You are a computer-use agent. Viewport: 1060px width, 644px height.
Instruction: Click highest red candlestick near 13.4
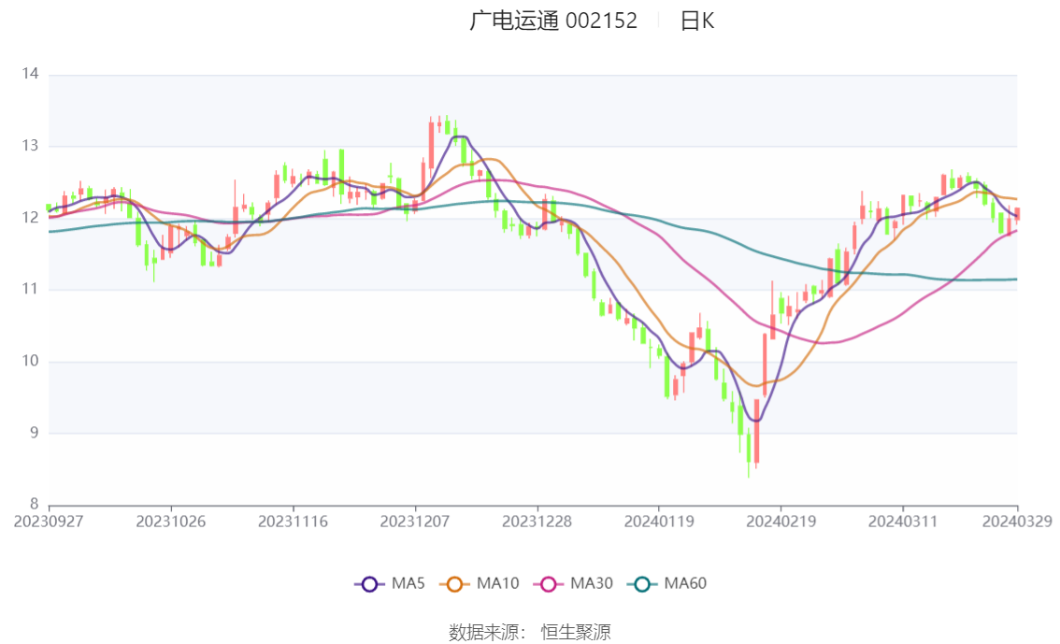(431, 145)
